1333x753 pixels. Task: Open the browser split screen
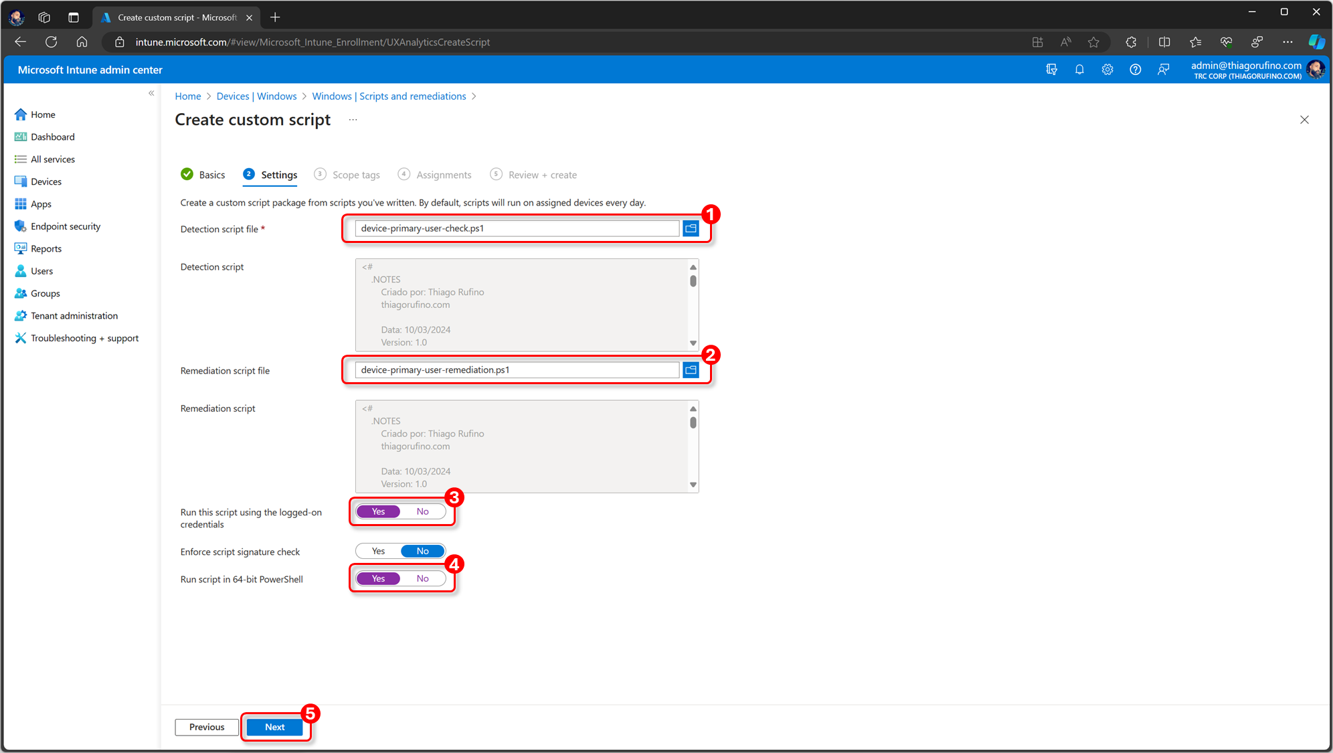click(1164, 42)
